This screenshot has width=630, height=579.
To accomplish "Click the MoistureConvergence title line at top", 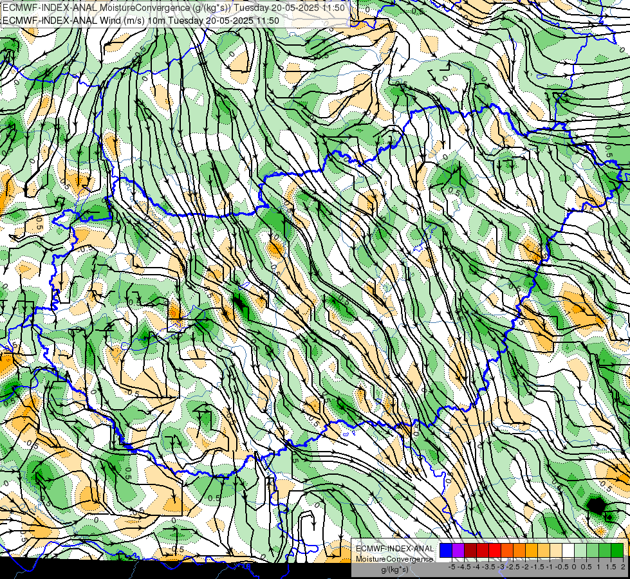I will point(174,8).
